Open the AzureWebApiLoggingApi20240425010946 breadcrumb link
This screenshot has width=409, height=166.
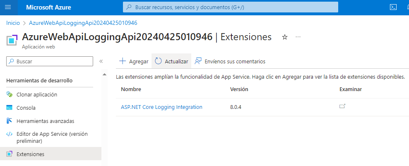[x=83, y=23]
